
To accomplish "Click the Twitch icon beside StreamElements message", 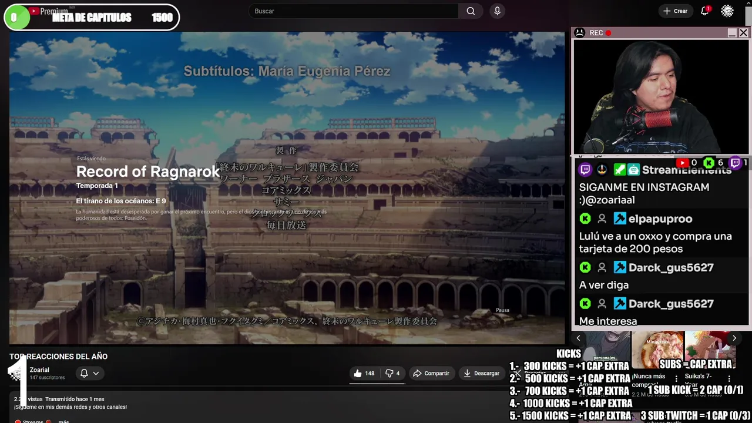I will click(585, 170).
